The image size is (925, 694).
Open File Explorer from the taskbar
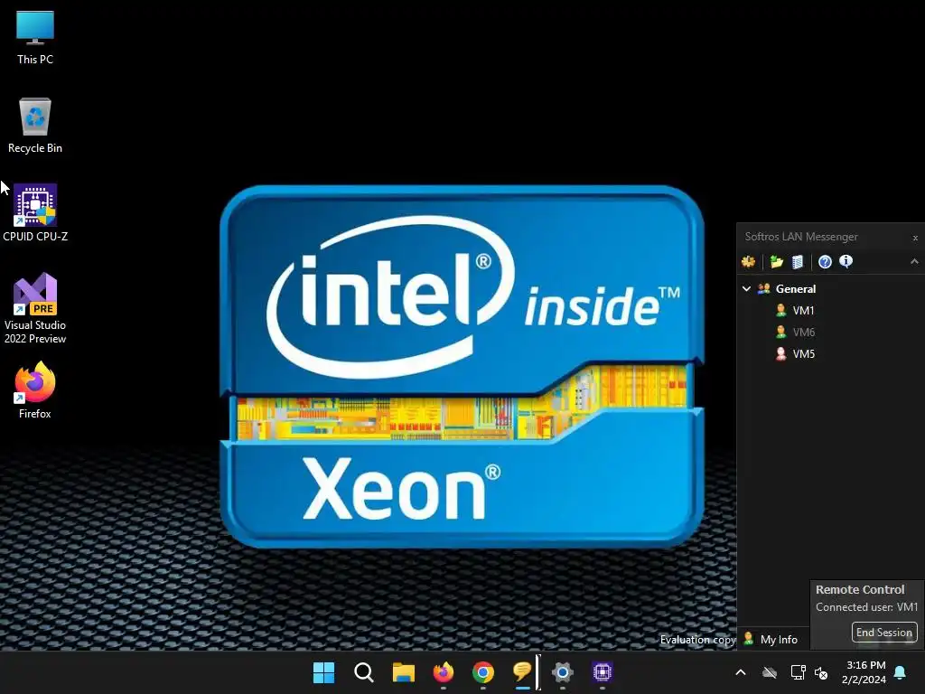point(404,672)
